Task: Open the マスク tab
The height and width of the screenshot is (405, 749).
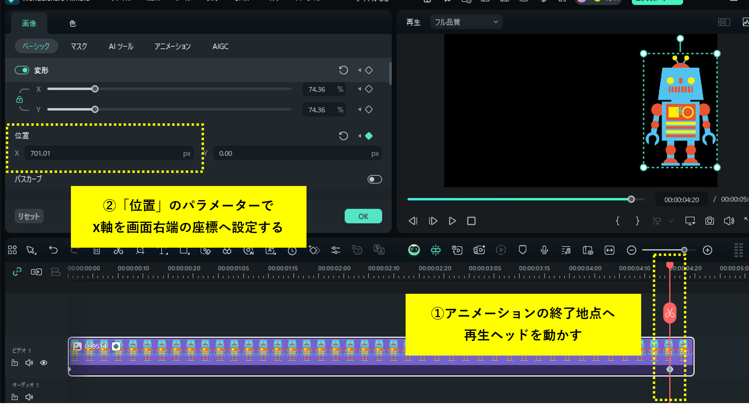Action: 78,46
